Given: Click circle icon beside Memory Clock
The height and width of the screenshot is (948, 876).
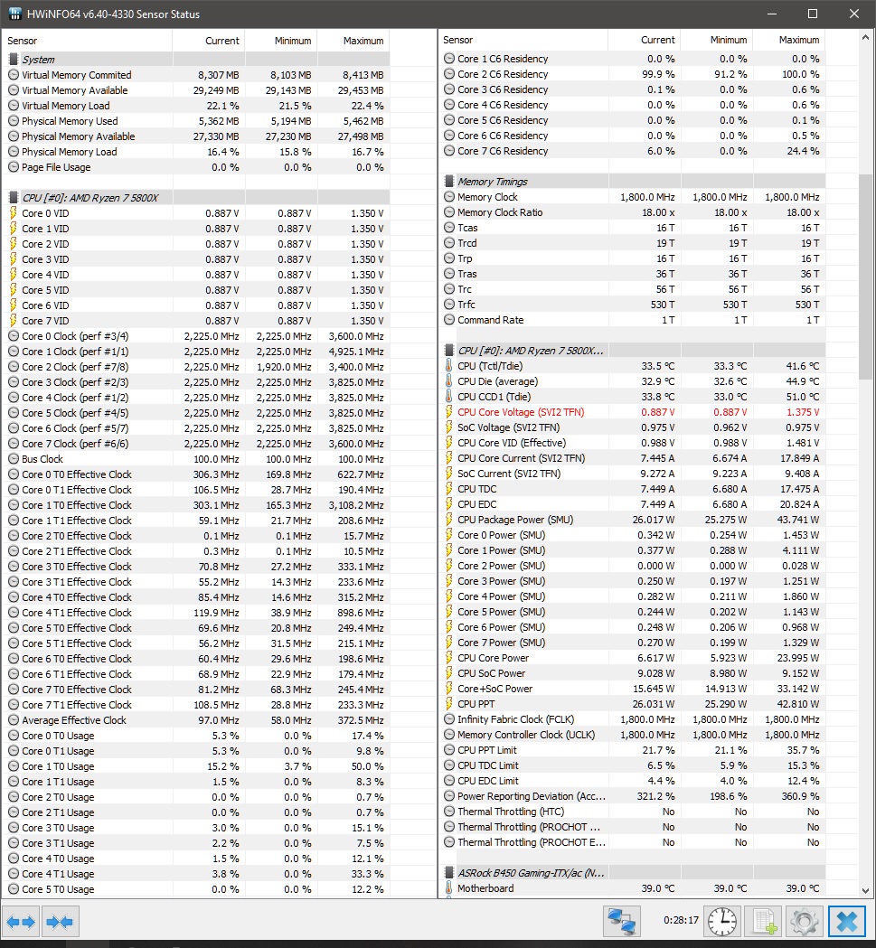Looking at the screenshot, I should coord(449,197).
